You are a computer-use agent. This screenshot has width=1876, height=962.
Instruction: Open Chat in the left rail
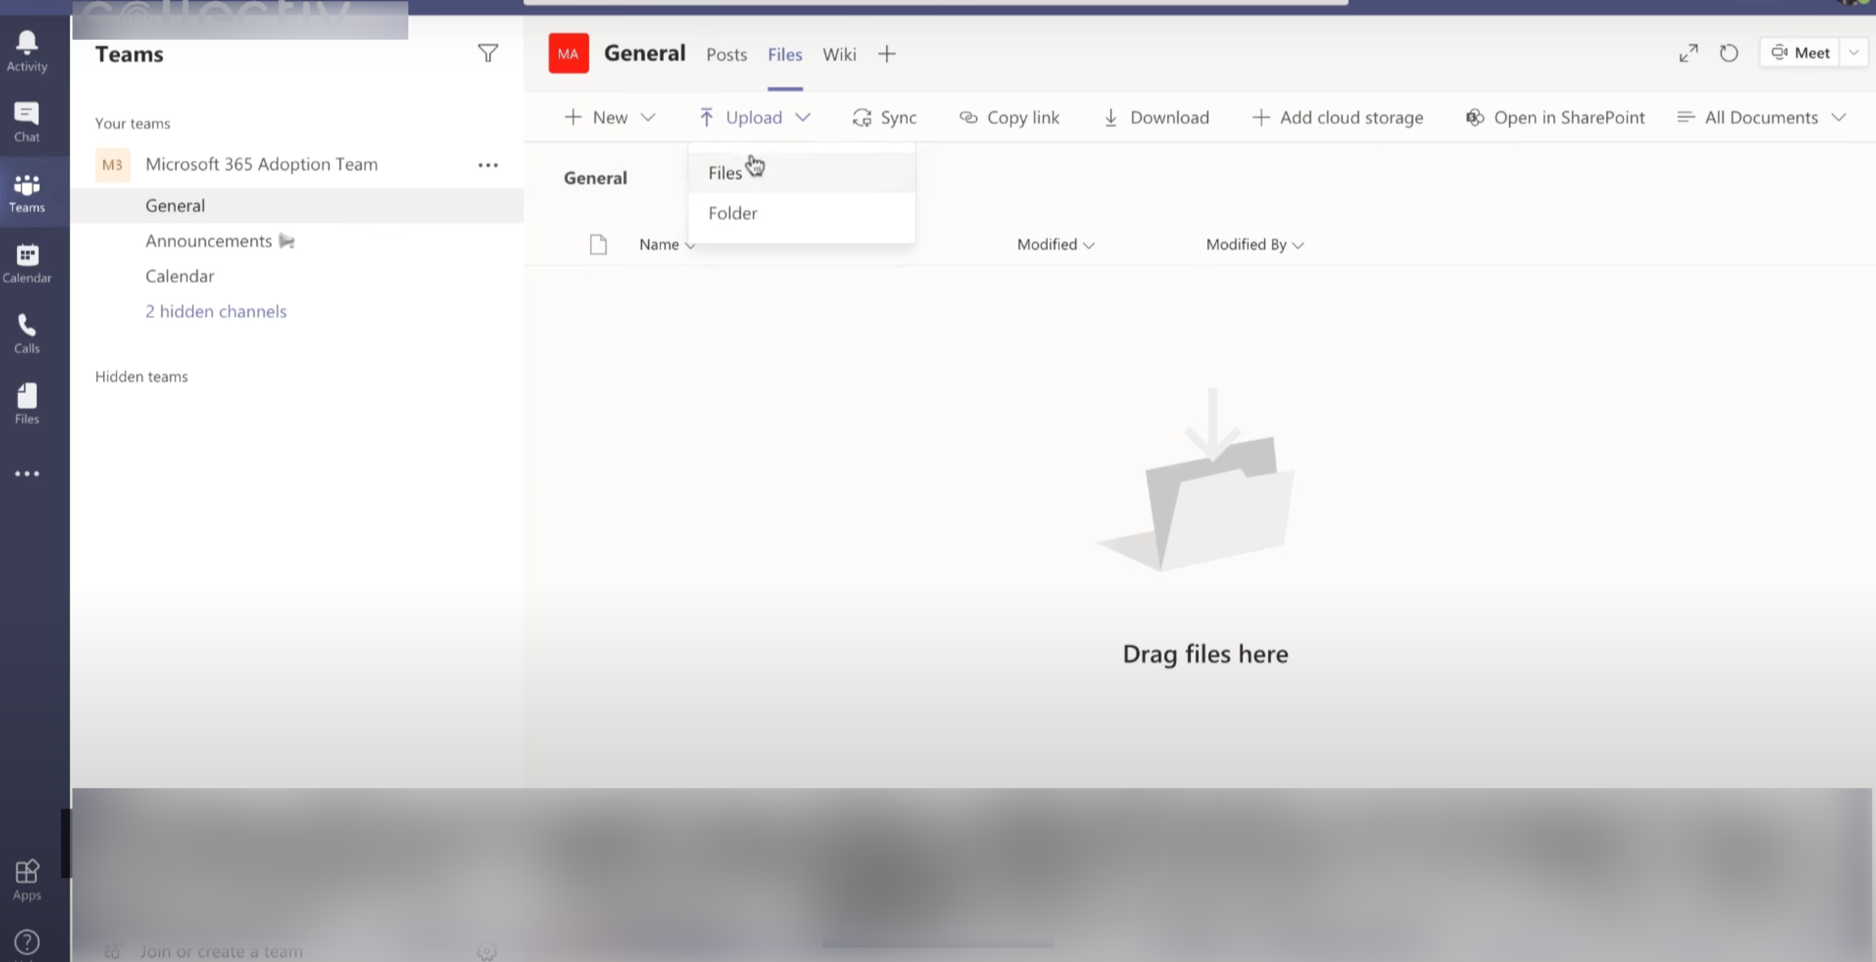pyautogui.click(x=27, y=121)
